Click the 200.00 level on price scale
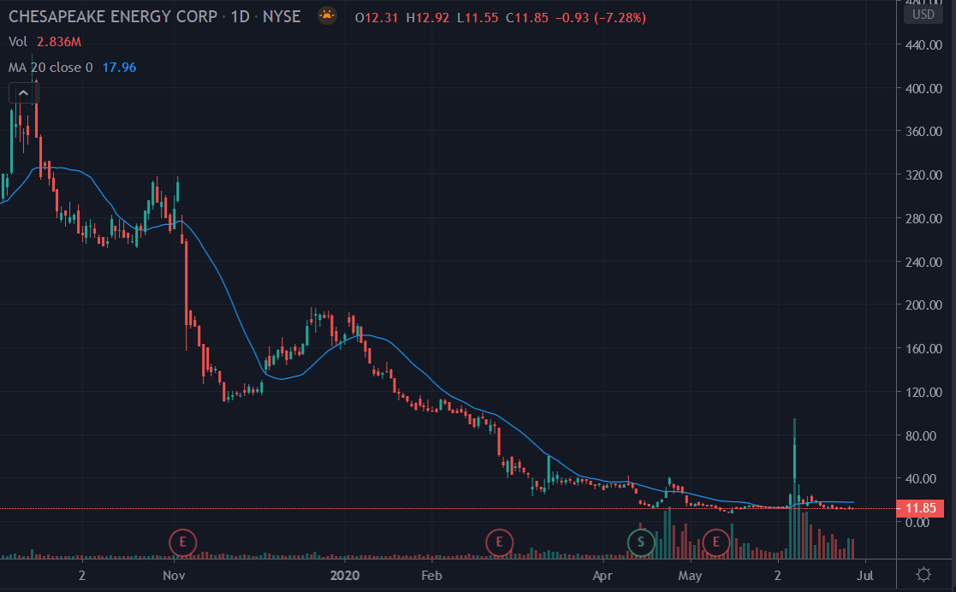The image size is (956, 592). click(x=923, y=306)
